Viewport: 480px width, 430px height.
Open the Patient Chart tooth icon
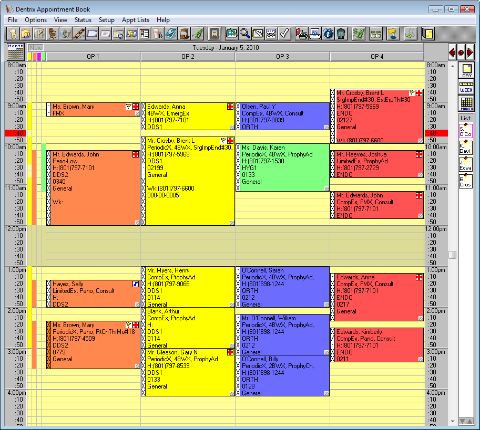tap(13, 33)
